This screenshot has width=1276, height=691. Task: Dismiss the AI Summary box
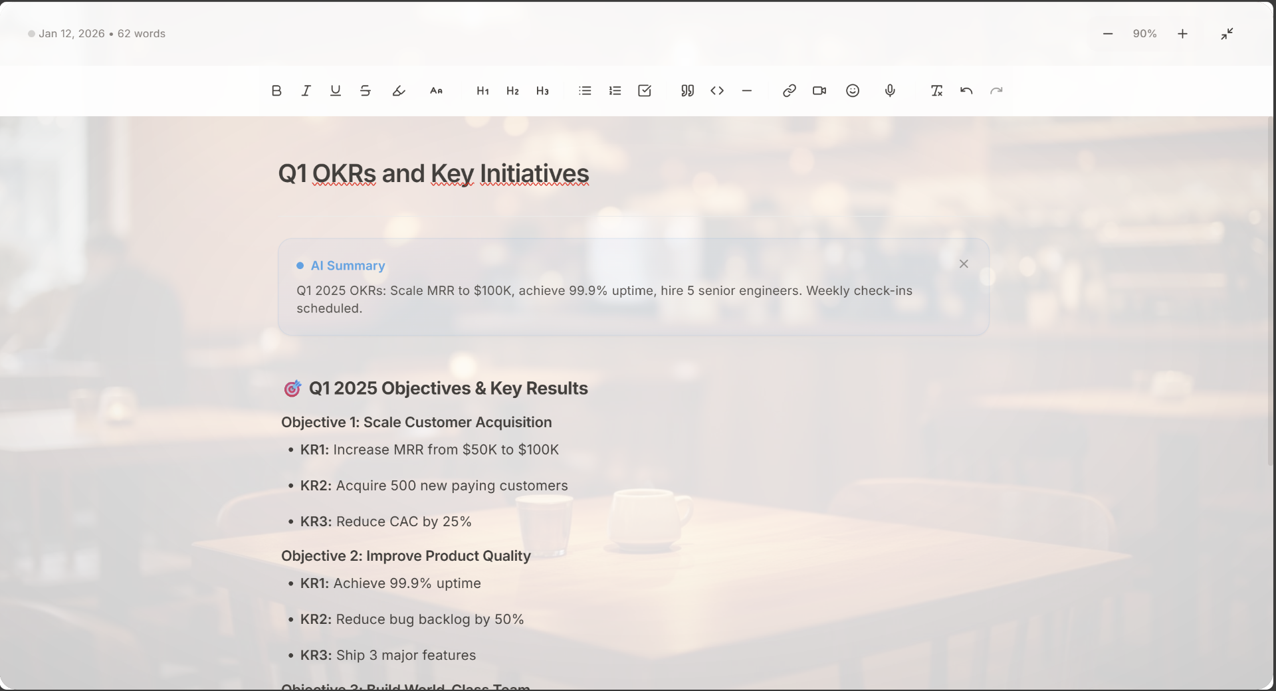point(964,264)
